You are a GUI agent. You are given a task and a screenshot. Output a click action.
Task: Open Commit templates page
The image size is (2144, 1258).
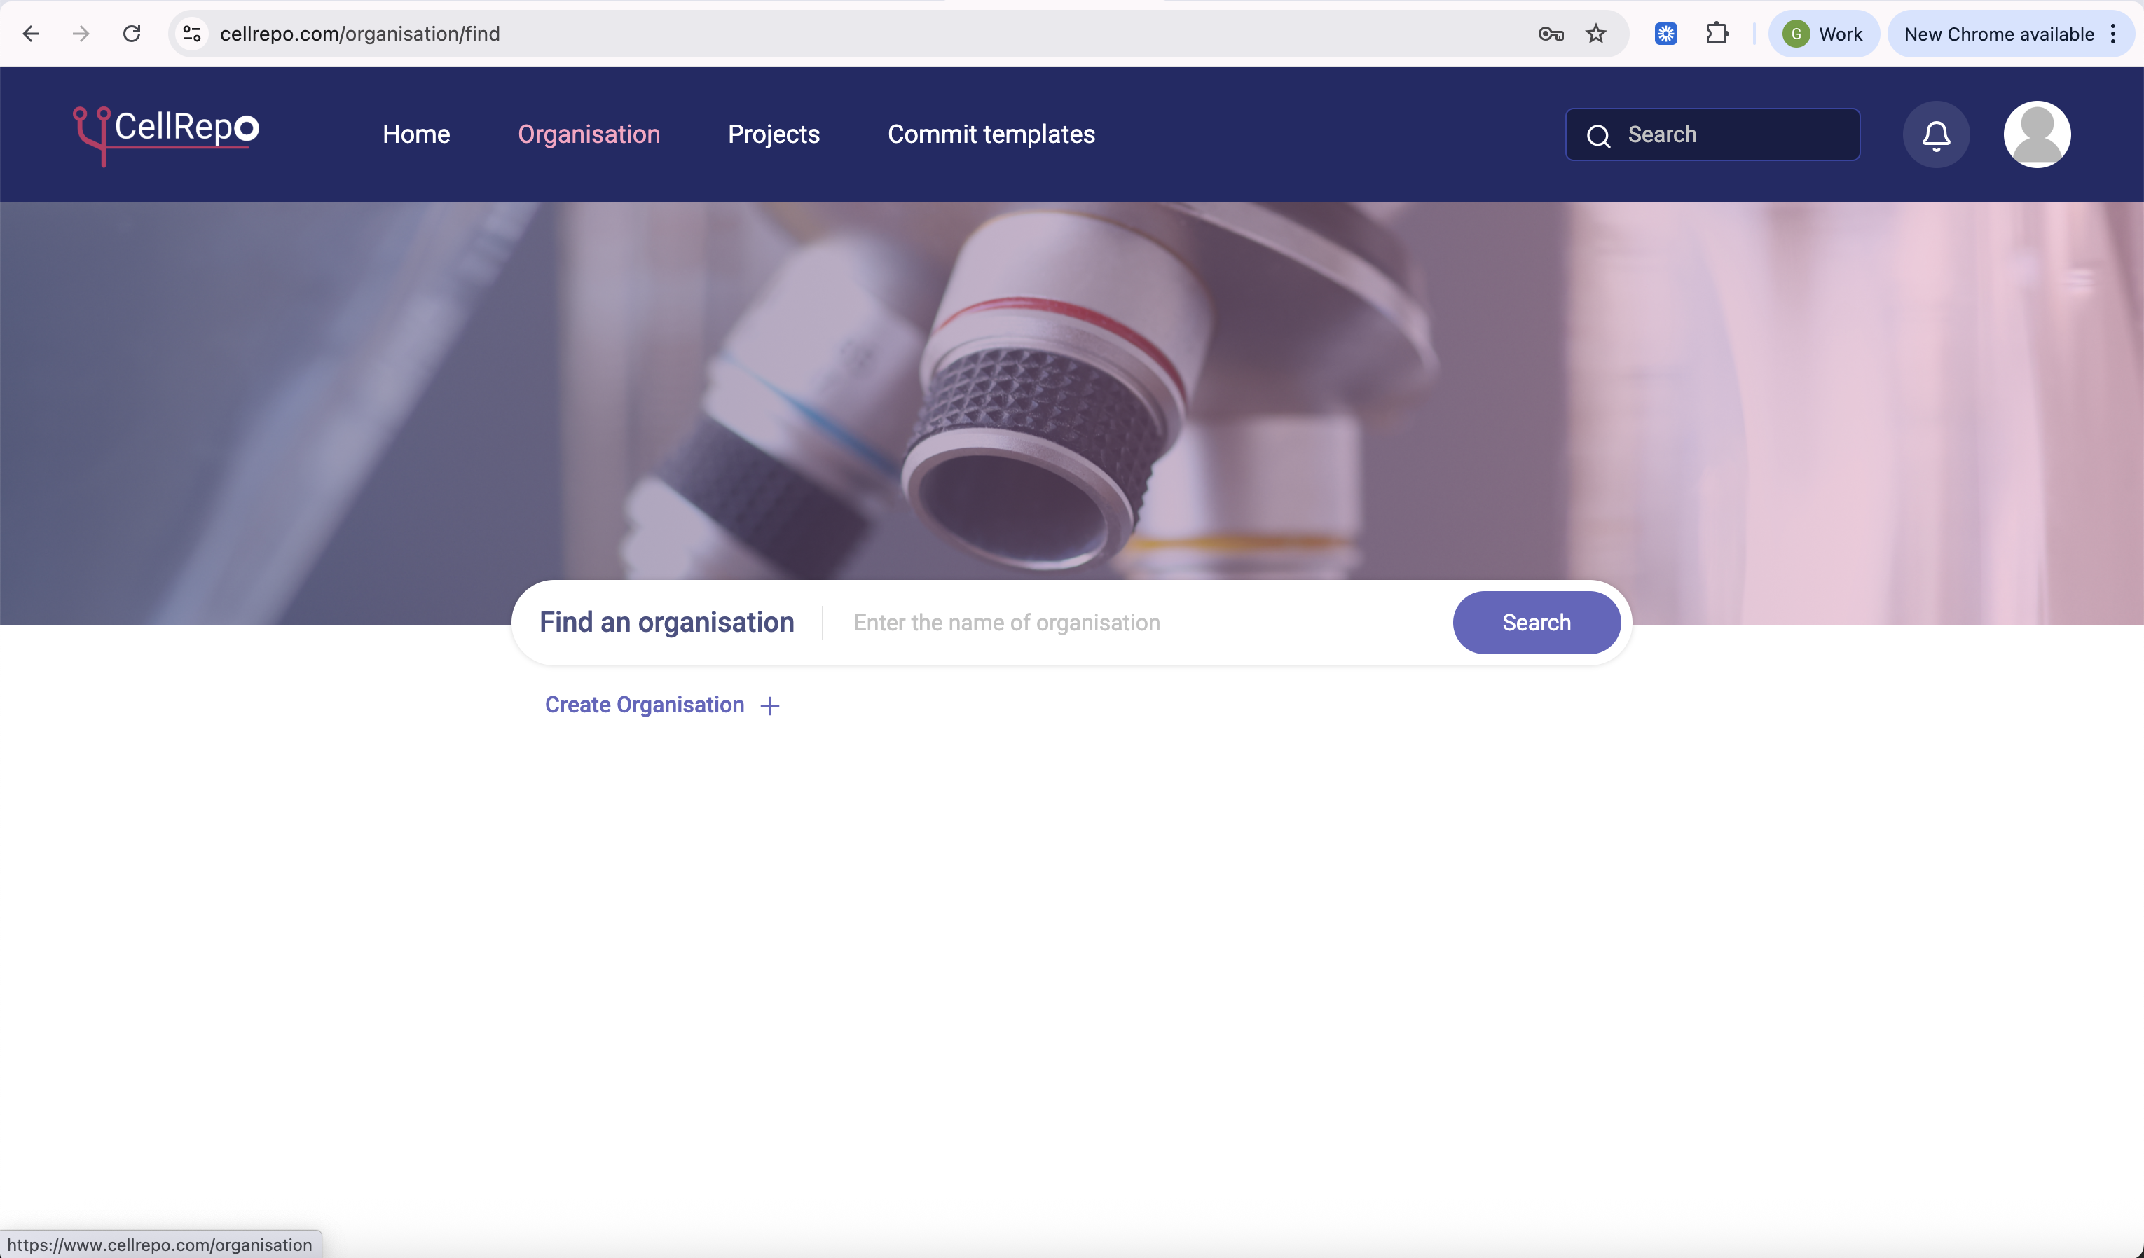(x=990, y=134)
